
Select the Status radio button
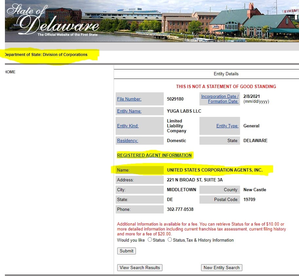tap(150, 240)
